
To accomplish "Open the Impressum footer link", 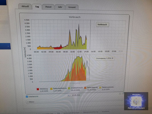I will 106,111.
